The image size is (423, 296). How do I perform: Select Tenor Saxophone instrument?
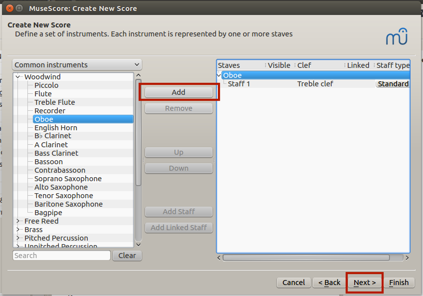coord(64,196)
